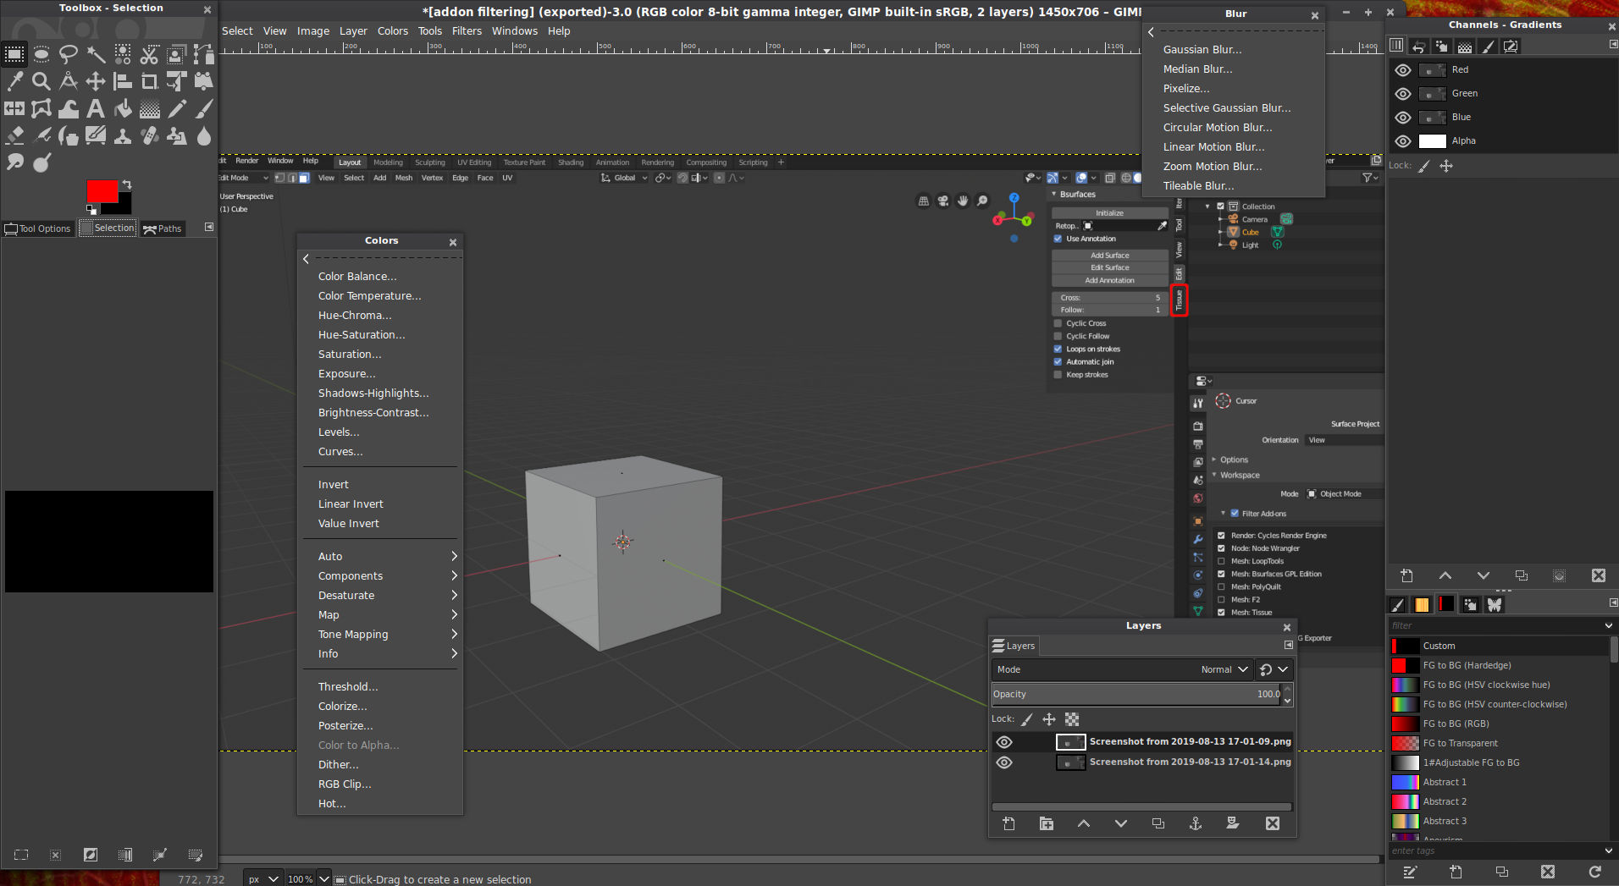Hide the Screenshot from 2019-08-13 17-01-09.png layer
The image size is (1619, 886).
pyautogui.click(x=1004, y=741)
